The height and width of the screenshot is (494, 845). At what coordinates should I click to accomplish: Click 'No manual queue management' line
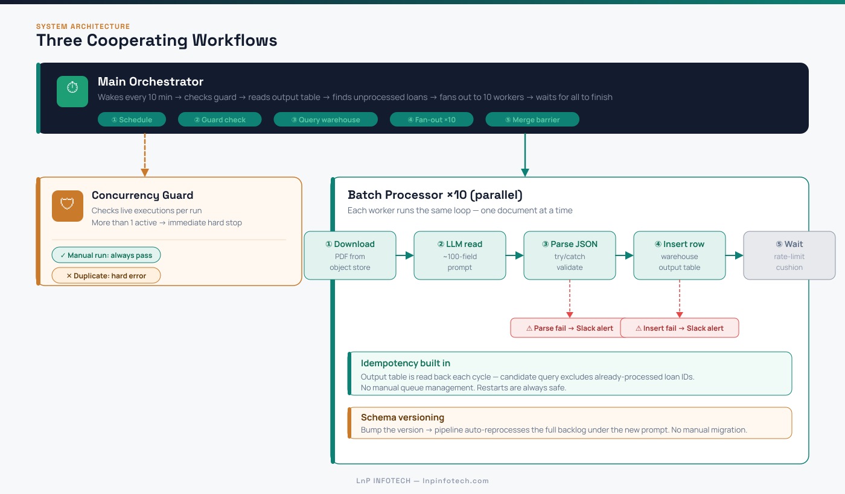pyautogui.click(x=464, y=387)
